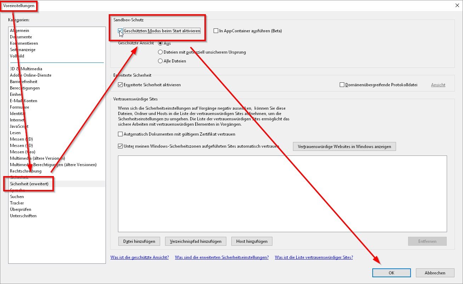463x284 pixels.
Task: Open the JavaScript category
Action: point(19,126)
